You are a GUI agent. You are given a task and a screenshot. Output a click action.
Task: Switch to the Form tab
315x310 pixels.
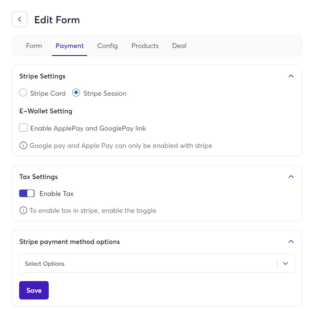34,45
